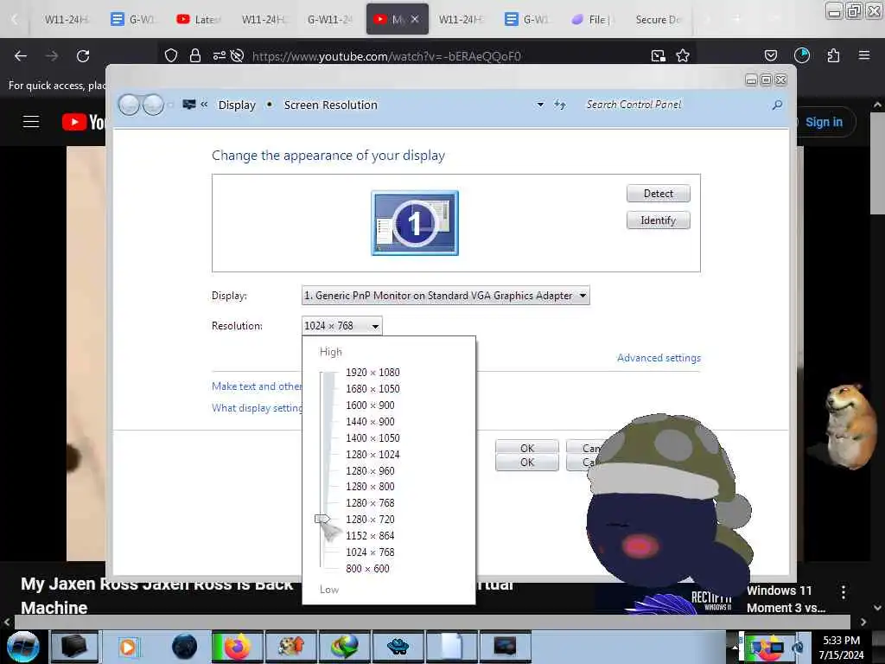Go back in Firefox navigation toolbar

[21, 56]
